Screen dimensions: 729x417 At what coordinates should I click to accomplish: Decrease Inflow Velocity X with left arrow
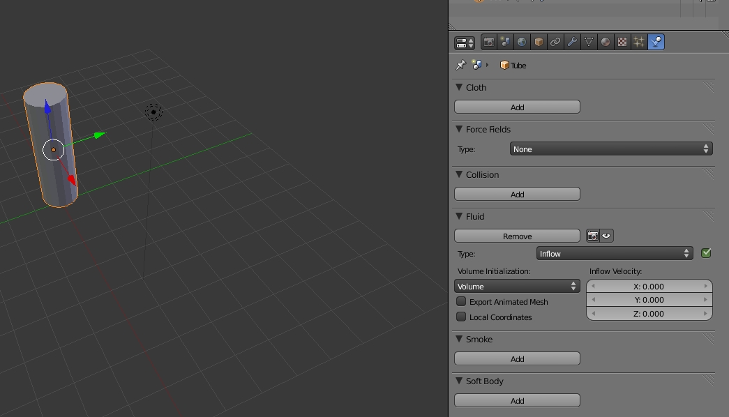pos(593,287)
